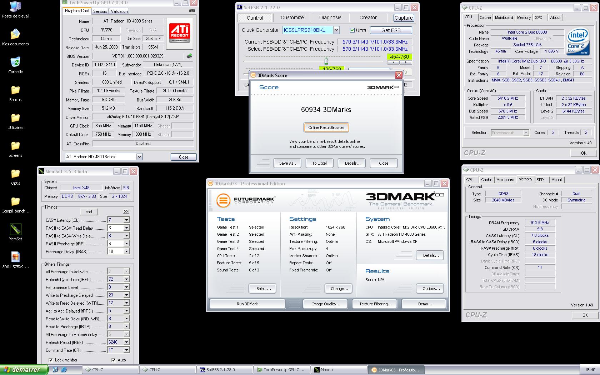
Task: Click spd button in MemSet
Action: [89, 211]
